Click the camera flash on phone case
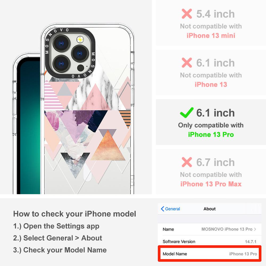Screen dimensions: 266x266 click(x=80, y=40)
